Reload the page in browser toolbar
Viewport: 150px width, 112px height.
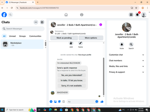tap(12, 8)
